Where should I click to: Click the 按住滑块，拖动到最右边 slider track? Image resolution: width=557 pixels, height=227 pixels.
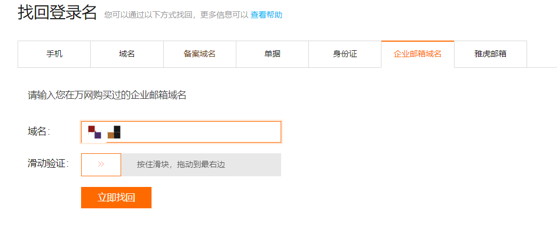click(181, 165)
